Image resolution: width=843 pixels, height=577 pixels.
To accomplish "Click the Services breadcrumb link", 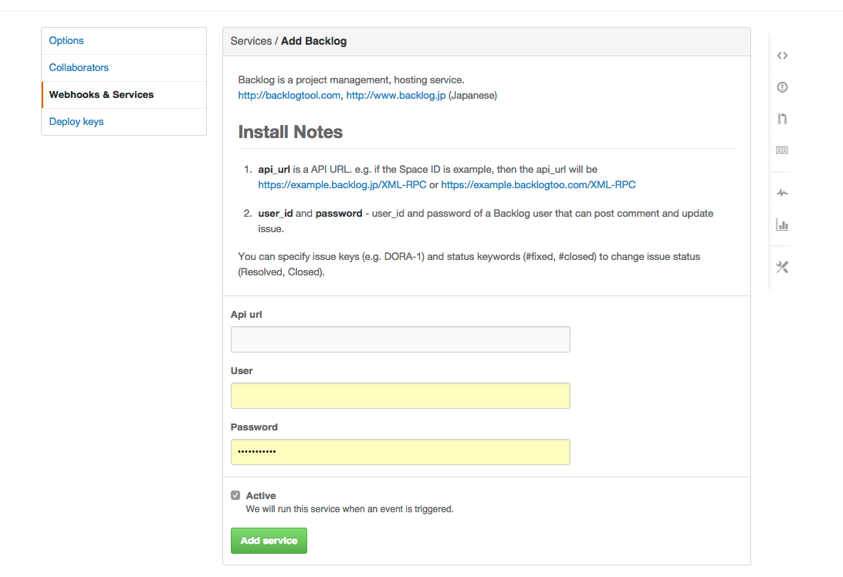I will pyautogui.click(x=251, y=41).
